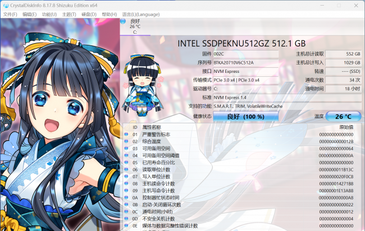Select the C: drive status icon at top
The width and height of the screenshot is (365, 231).
123,21
